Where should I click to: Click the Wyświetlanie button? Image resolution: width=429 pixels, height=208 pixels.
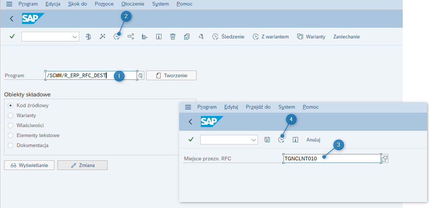[x=29, y=165]
